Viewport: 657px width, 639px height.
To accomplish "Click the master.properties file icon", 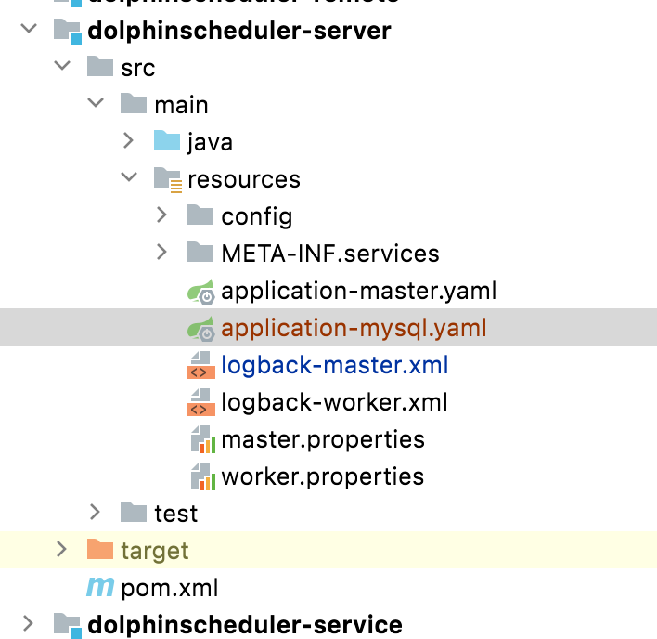I will point(201,440).
